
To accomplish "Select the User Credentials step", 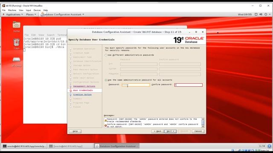I will point(83,91).
